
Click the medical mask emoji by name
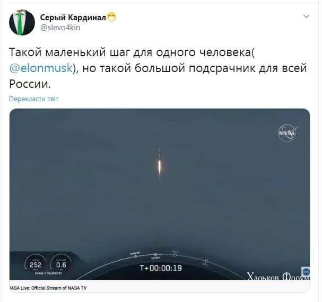(x=111, y=17)
